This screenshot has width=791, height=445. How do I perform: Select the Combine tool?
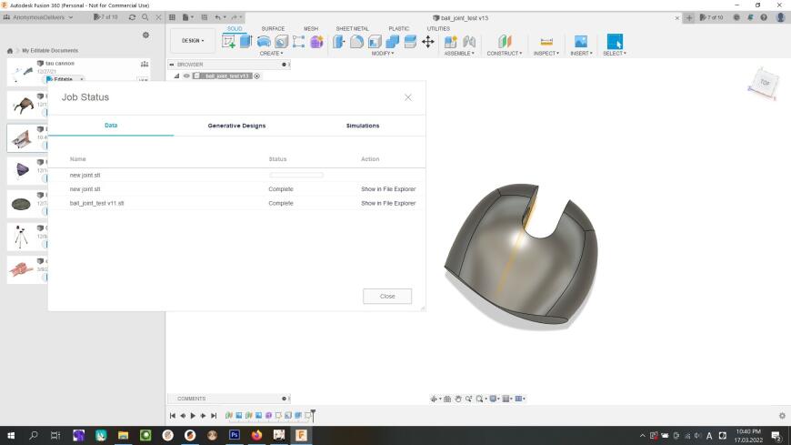click(393, 42)
